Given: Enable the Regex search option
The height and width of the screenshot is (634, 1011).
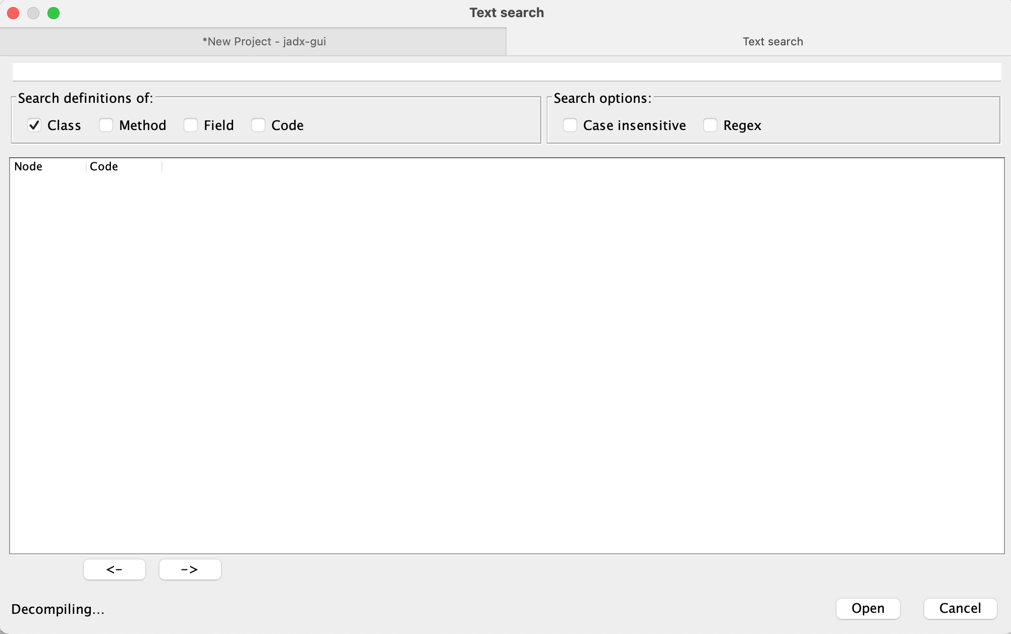Looking at the screenshot, I should [710, 125].
